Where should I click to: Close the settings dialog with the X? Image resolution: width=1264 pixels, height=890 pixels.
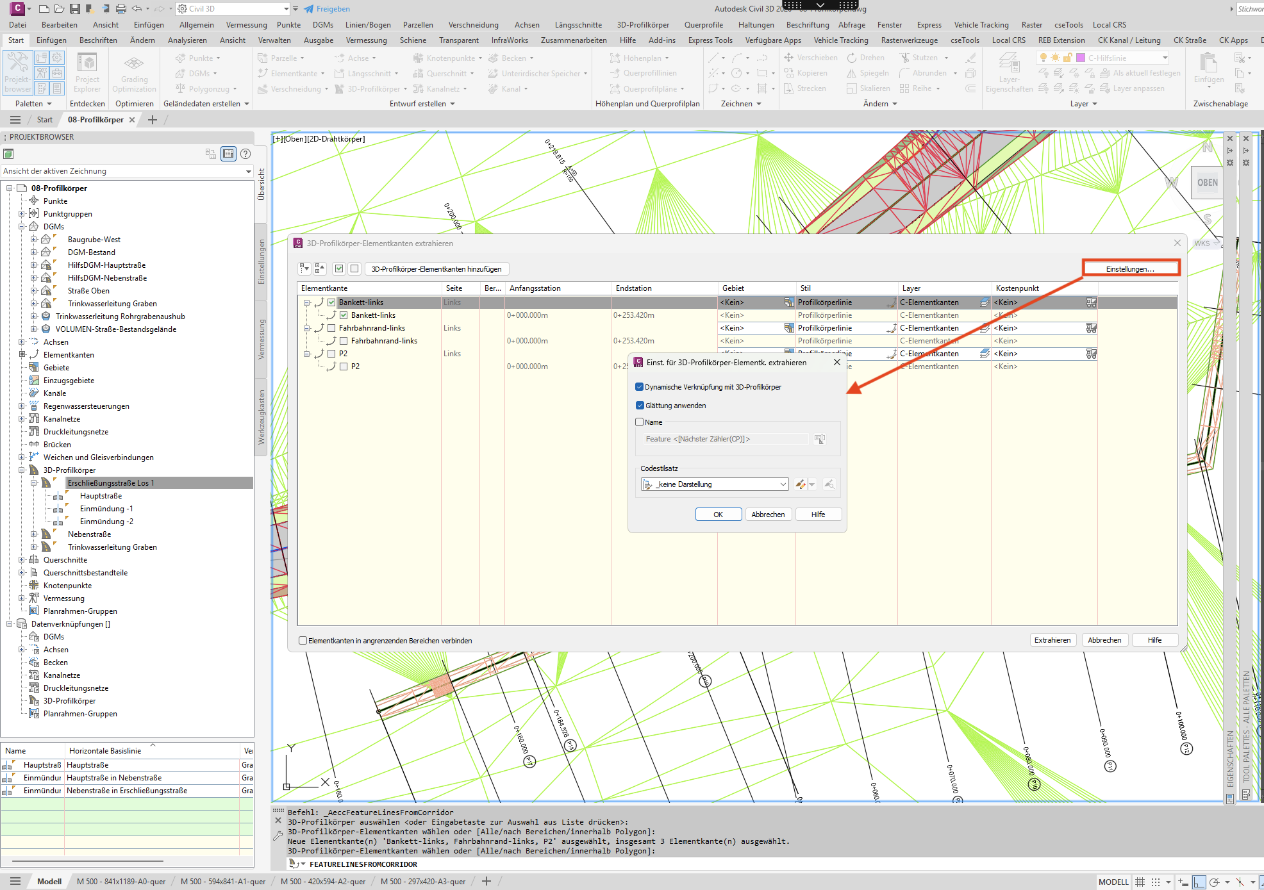point(837,363)
